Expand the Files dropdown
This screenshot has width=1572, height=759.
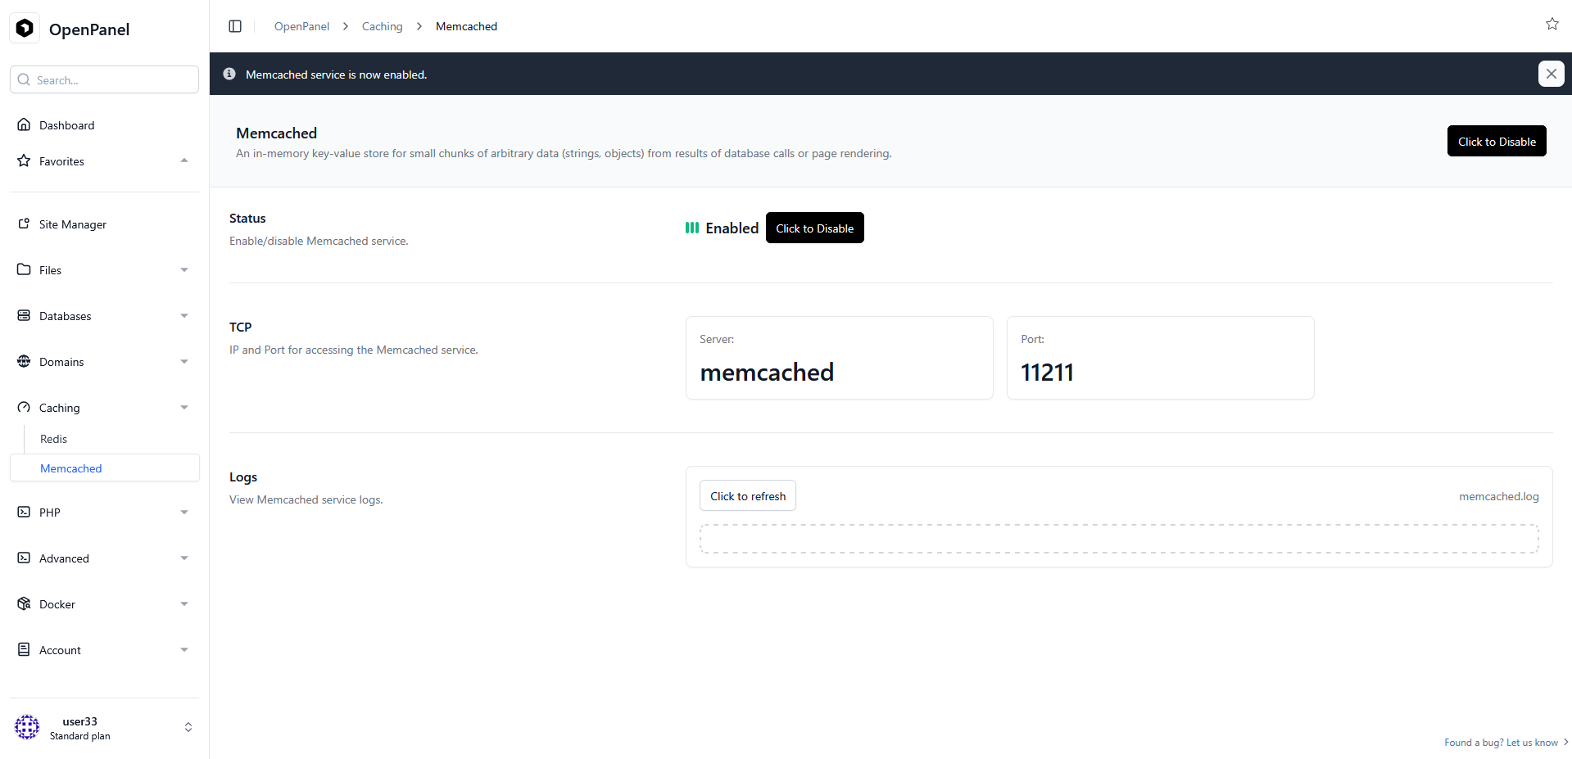tap(184, 269)
